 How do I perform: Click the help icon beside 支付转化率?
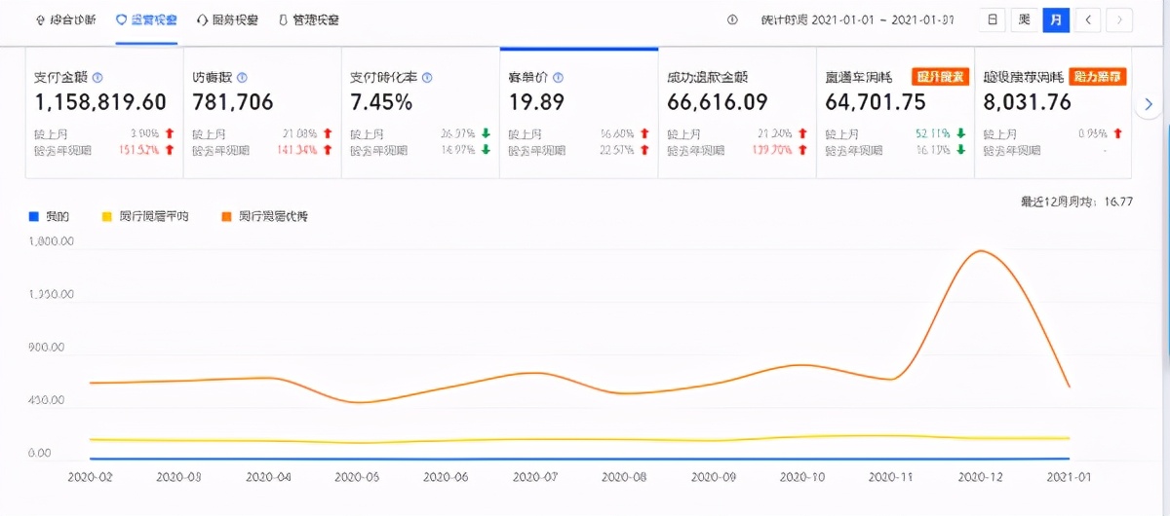[427, 78]
